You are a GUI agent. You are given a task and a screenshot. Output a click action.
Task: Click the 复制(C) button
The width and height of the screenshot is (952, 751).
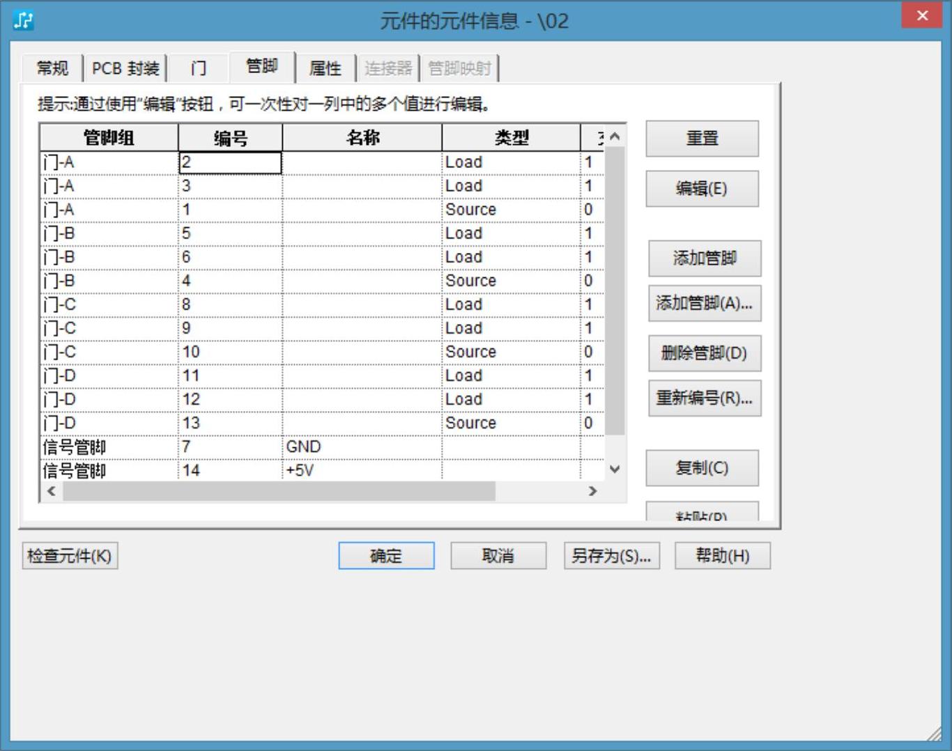(x=702, y=467)
